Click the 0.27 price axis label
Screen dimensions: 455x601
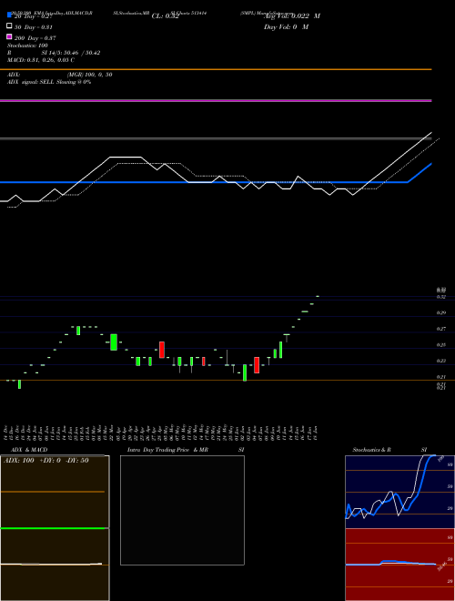(441, 329)
